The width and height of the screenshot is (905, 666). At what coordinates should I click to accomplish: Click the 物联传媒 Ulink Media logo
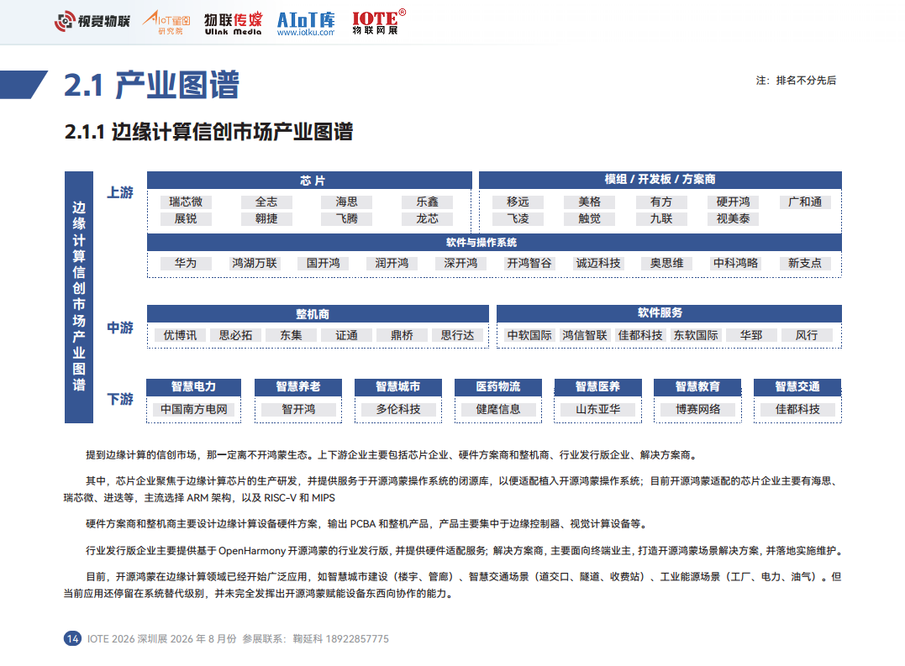click(233, 23)
